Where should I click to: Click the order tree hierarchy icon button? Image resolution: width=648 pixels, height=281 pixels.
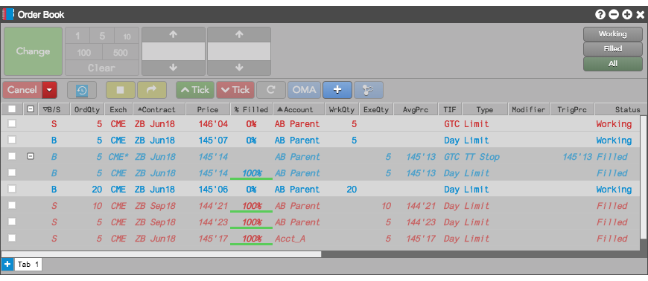pos(369,90)
